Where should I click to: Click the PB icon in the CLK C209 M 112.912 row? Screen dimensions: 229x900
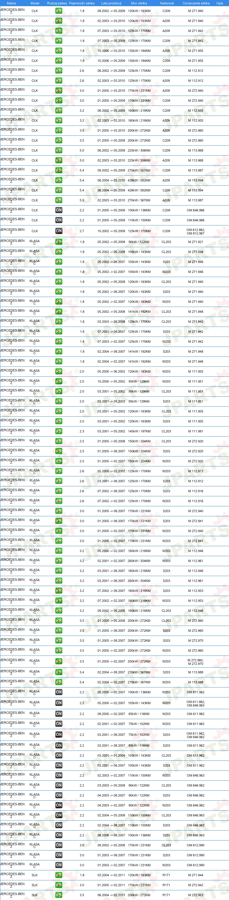pyautogui.click(x=59, y=71)
